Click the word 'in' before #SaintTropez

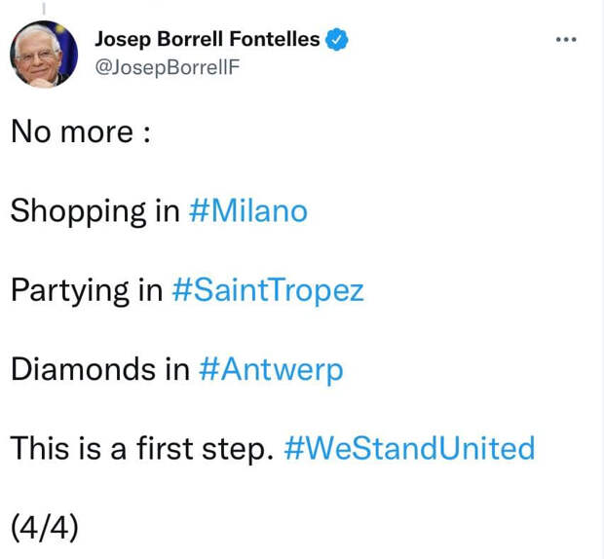coord(151,290)
